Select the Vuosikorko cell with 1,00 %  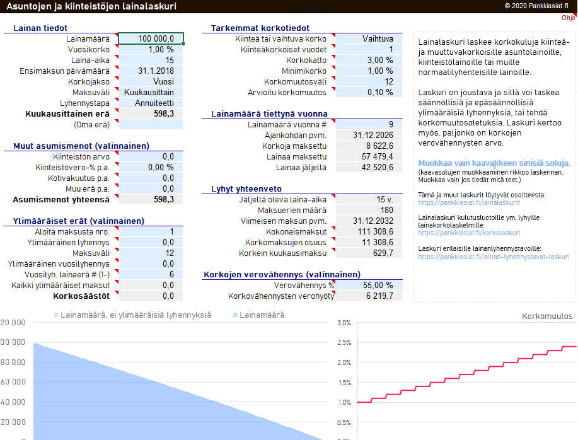coord(151,49)
